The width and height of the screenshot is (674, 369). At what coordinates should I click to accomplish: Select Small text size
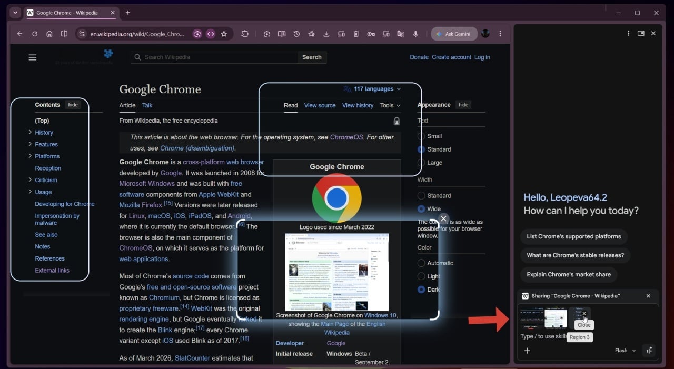point(421,136)
